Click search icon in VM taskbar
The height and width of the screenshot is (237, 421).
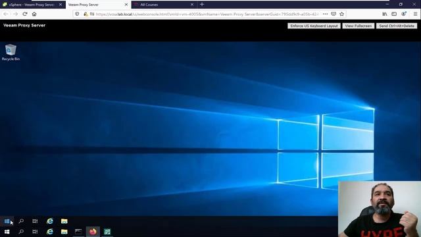pyautogui.click(x=21, y=221)
